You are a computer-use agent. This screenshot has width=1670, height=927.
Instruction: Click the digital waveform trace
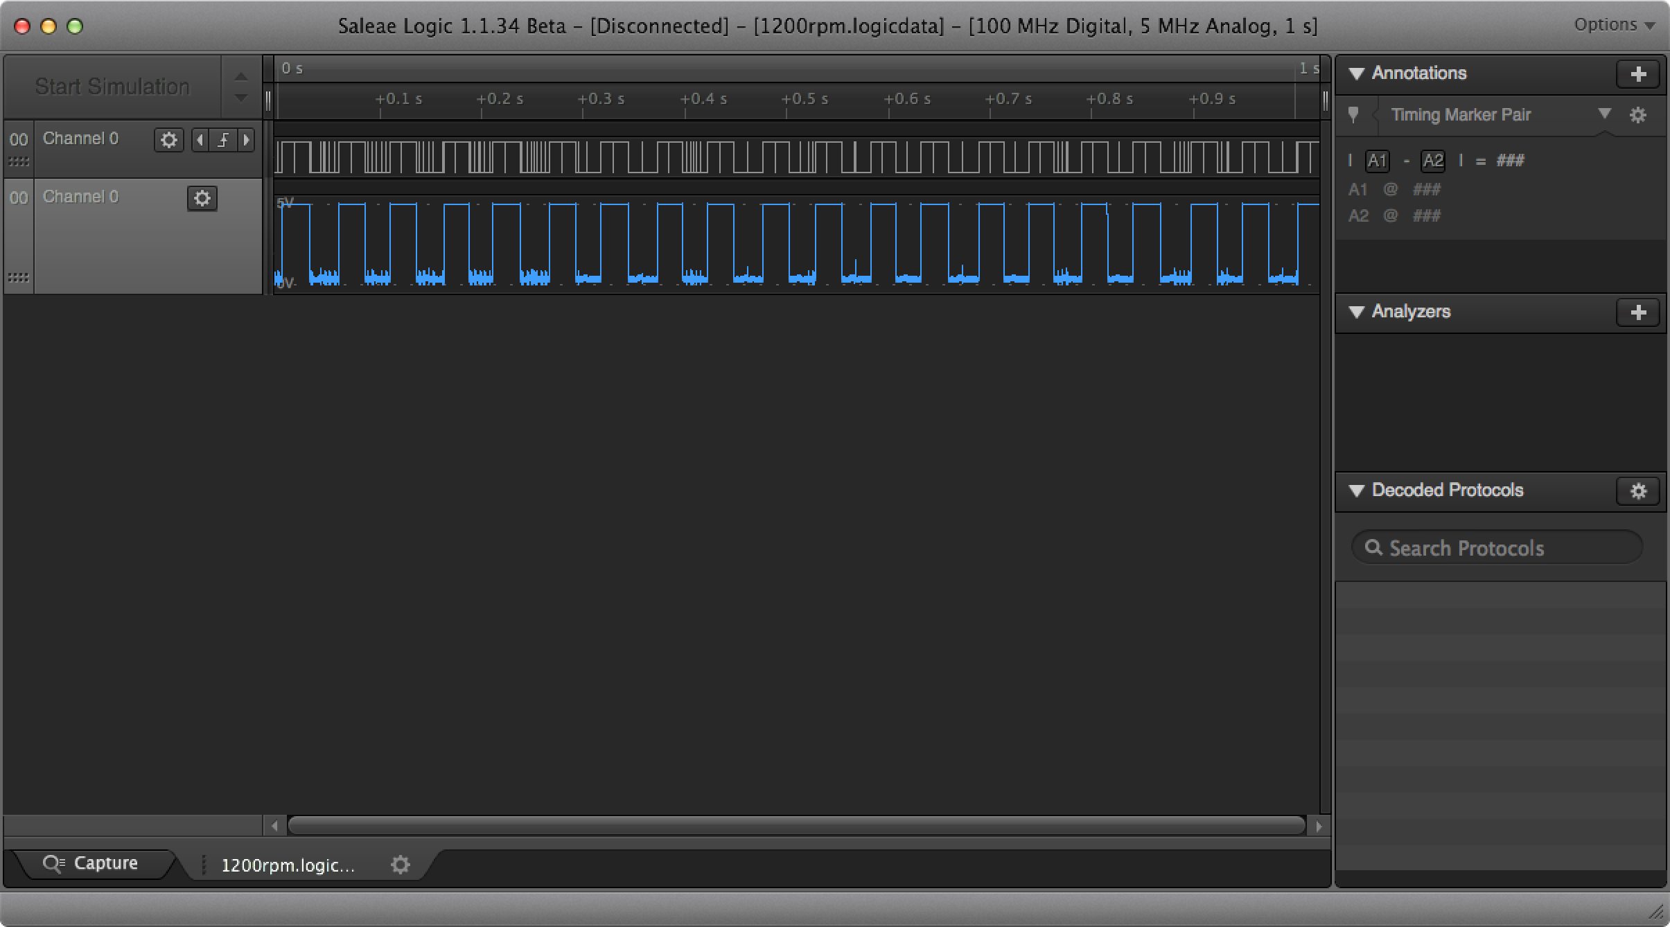click(797, 157)
